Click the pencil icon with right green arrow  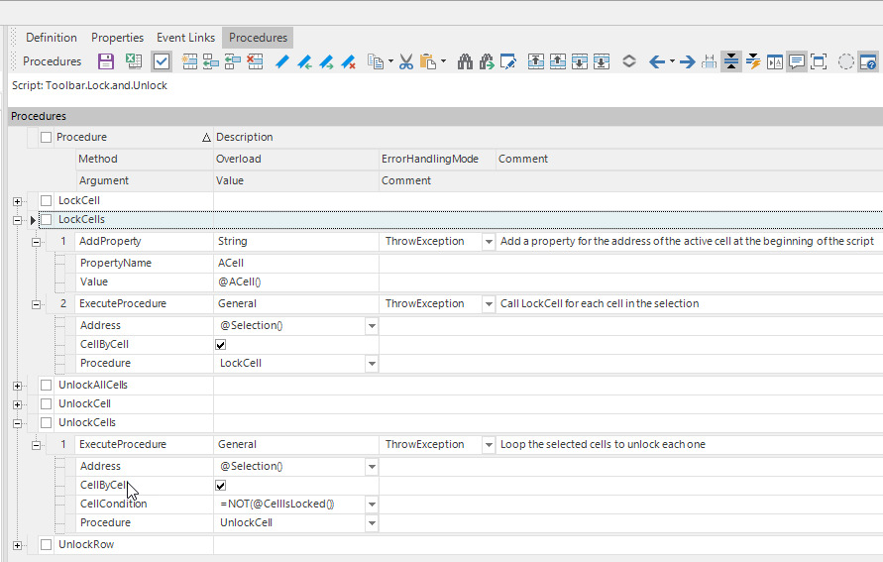point(326,61)
